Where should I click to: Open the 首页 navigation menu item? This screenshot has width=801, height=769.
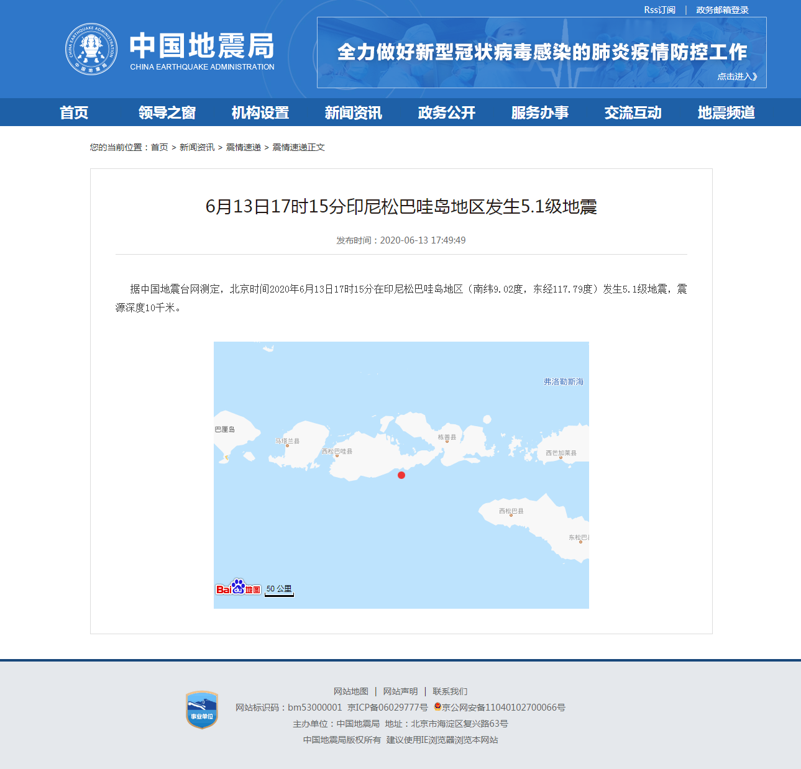click(74, 112)
